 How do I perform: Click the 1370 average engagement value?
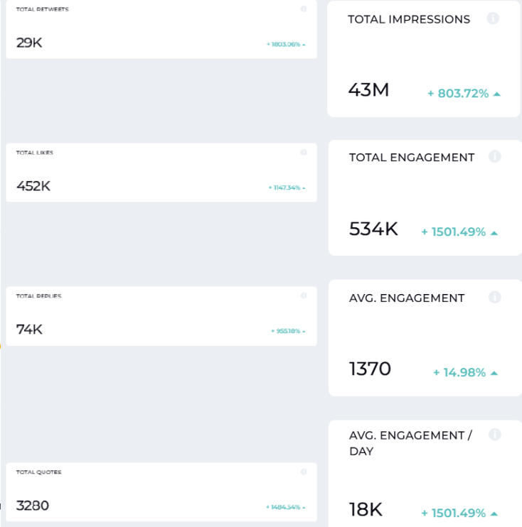(x=370, y=369)
